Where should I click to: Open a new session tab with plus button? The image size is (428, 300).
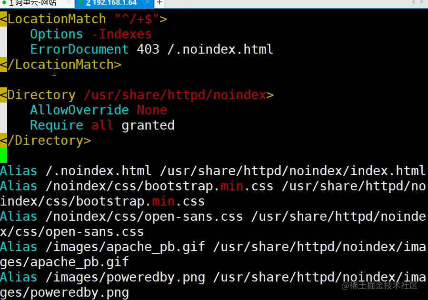pyautogui.click(x=159, y=3)
